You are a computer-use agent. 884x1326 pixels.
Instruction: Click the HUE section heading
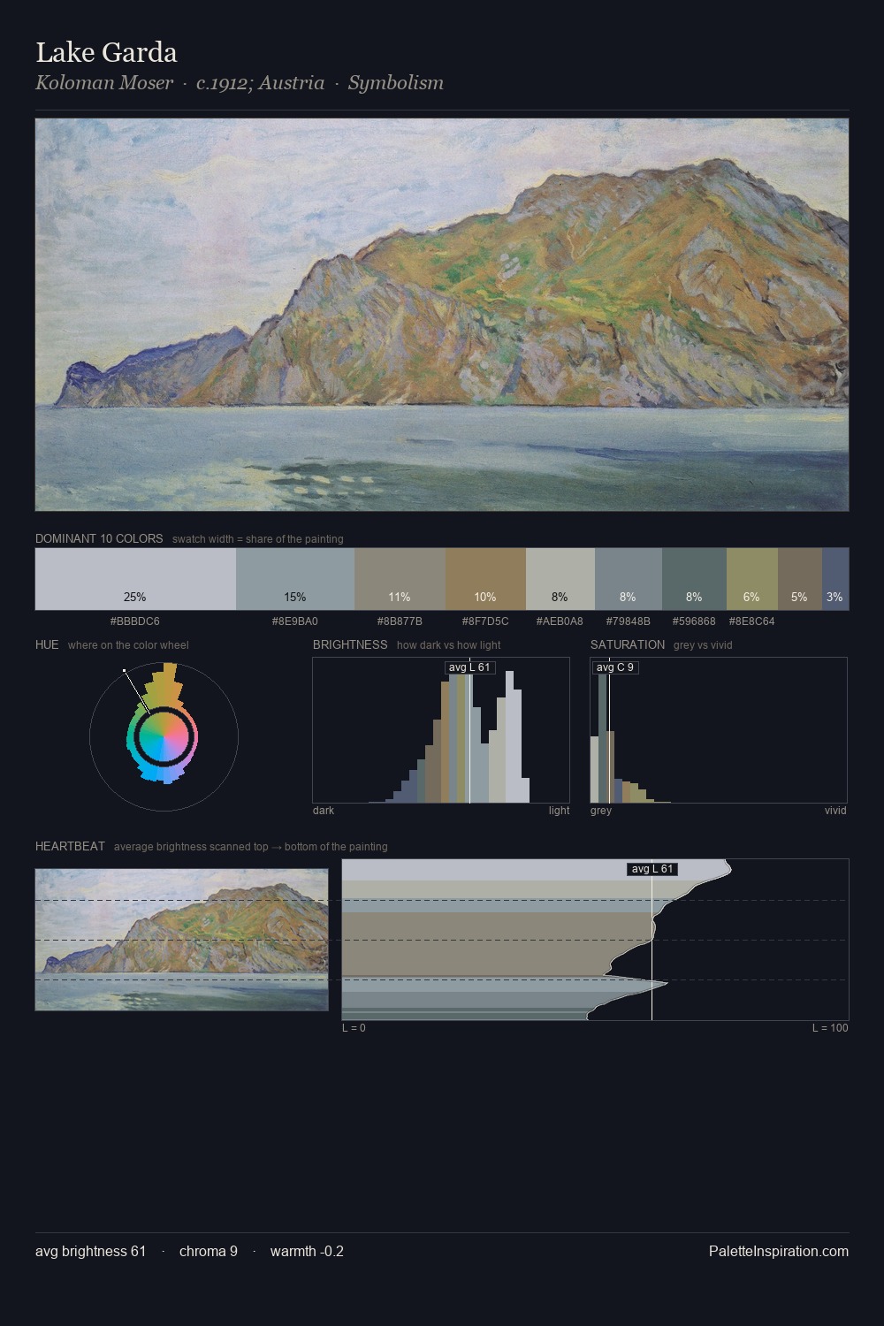tap(47, 644)
